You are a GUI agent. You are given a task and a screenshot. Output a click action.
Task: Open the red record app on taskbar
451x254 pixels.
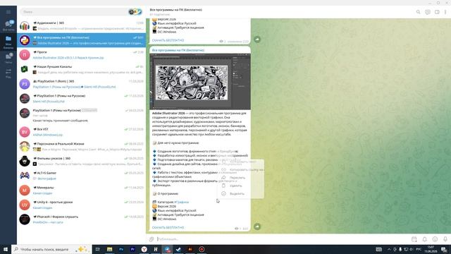tap(202, 249)
